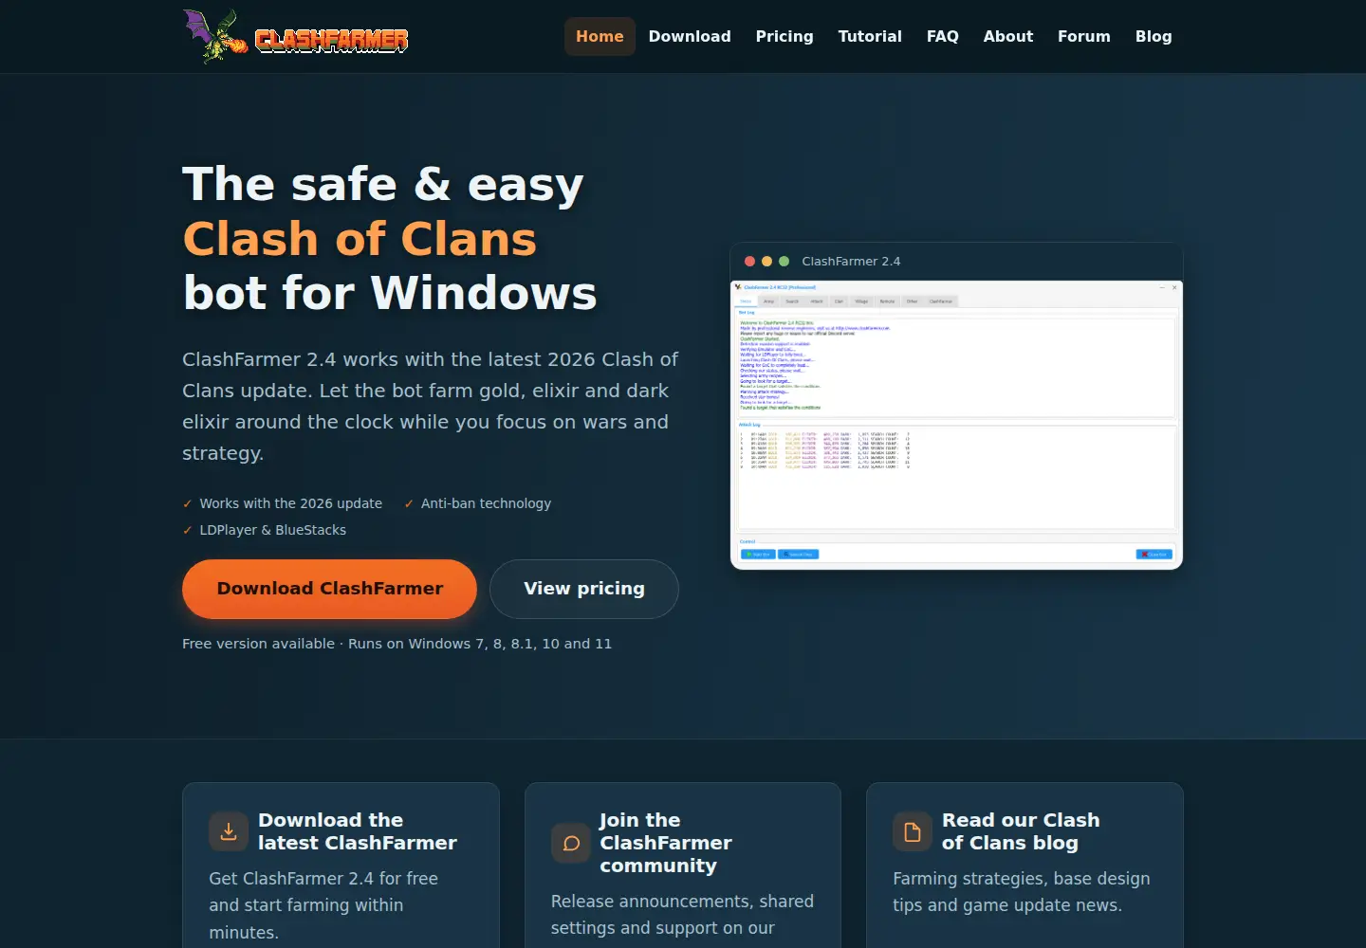Go to the Home nav item
The image size is (1366, 948).
coord(600,36)
